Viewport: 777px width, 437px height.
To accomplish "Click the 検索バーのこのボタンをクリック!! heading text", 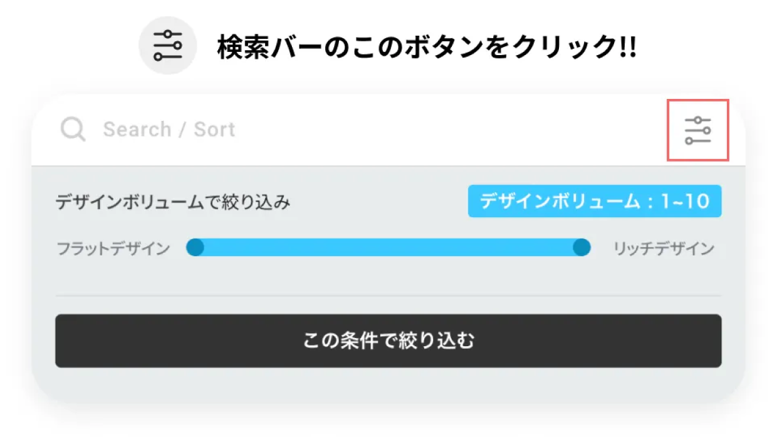I will click(x=427, y=48).
